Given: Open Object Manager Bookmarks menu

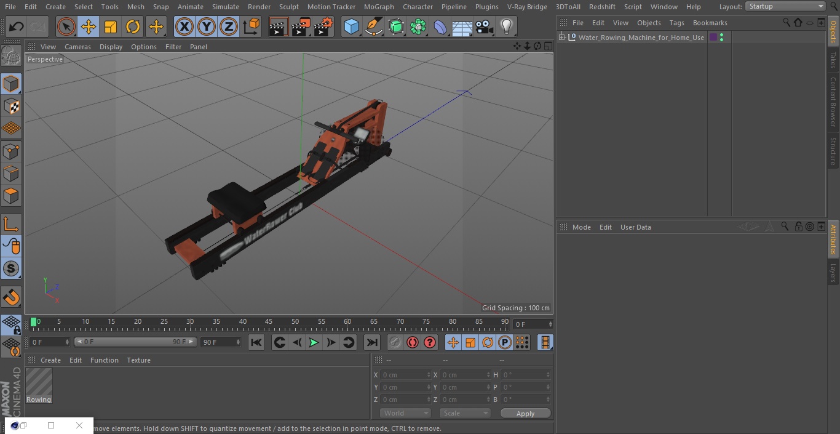Looking at the screenshot, I should 710,23.
